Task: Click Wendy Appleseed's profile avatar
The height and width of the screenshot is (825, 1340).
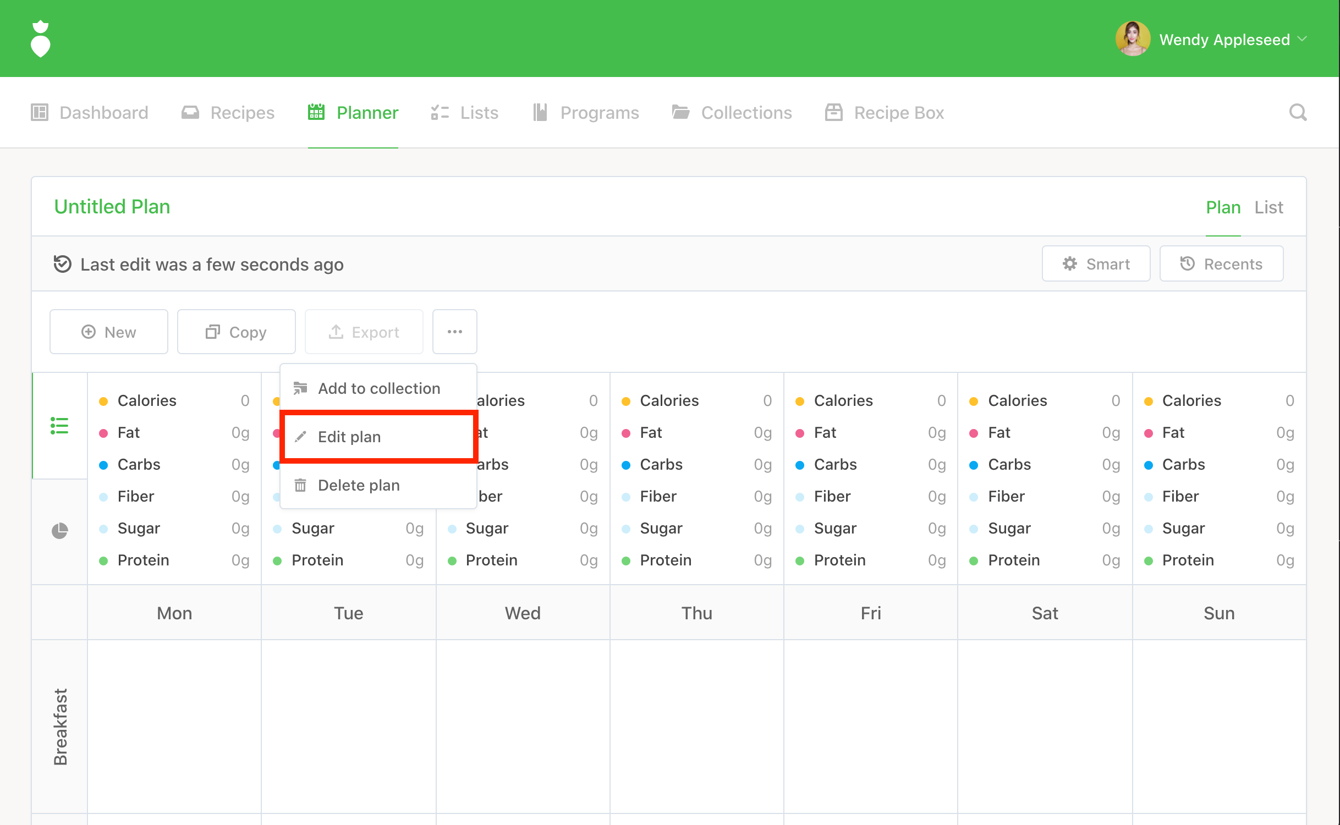Action: (x=1132, y=39)
